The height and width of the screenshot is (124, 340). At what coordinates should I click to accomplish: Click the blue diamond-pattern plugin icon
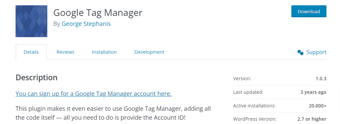[x=32, y=21]
